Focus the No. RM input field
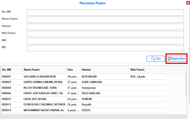Image resolution: width=190 pixels, height=120 pixels. point(105,13)
